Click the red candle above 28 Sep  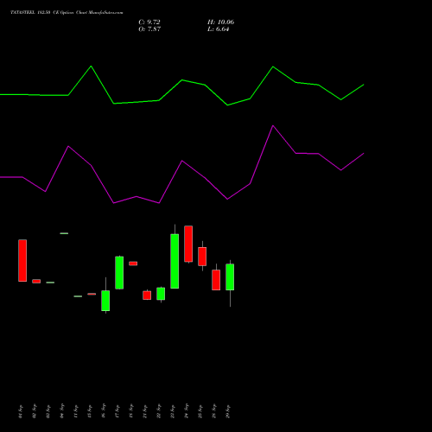[216, 280]
